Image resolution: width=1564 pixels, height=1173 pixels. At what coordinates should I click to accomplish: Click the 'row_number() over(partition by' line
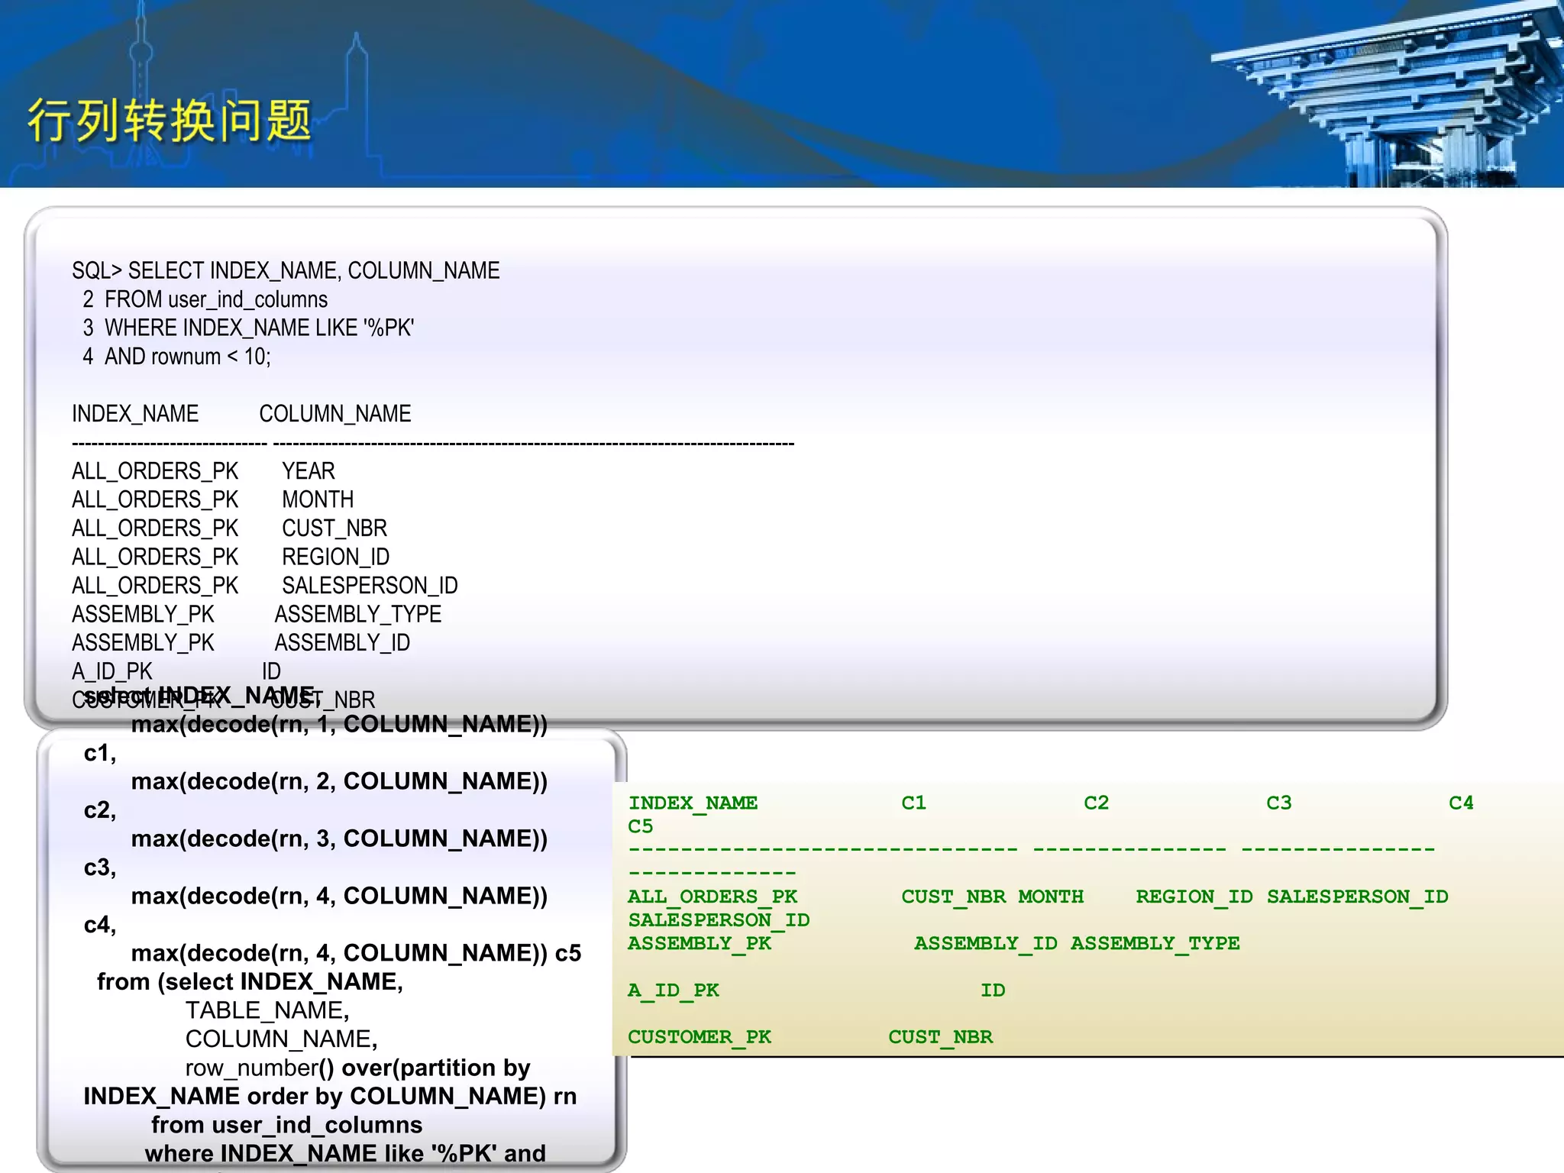(357, 1068)
